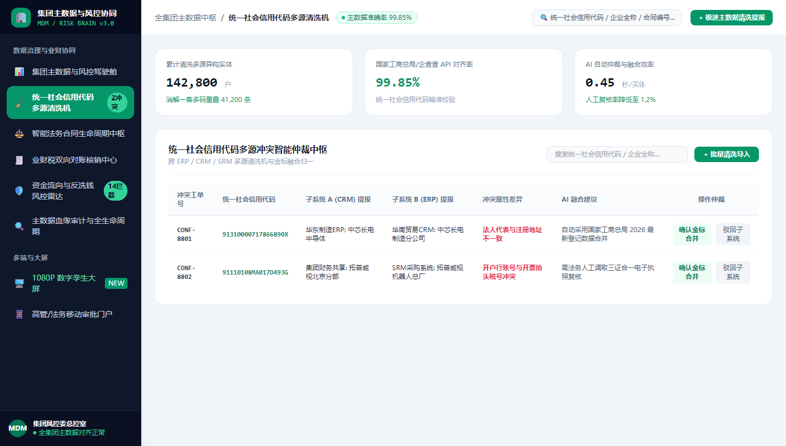Click credit code 91310000717866890X
The width and height of the screenshot is (786, 446).
pyautogui.click(x=255, y=234)
